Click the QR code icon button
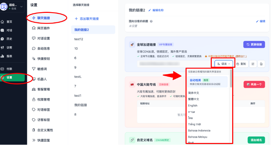The width and height of the screenshot is (271, 145). click(253, 64)
